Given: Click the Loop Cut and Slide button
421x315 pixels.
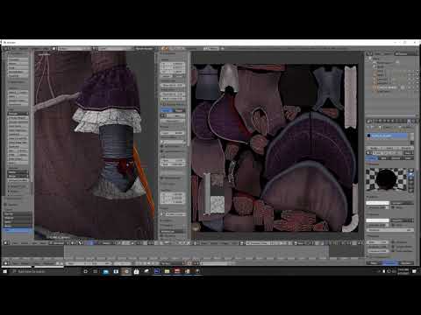Looking at the screenshot, I should point(18,138).
